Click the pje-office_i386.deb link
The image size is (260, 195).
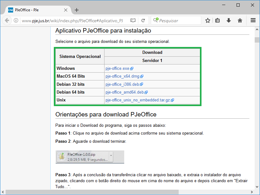click(122, 84)
